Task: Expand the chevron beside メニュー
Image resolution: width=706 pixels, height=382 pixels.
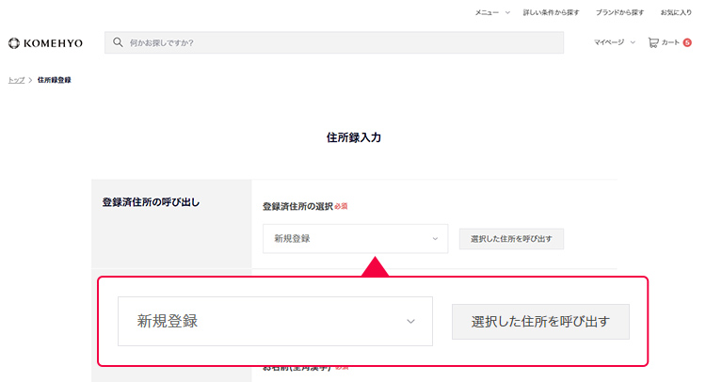Action: (x=507, y=12)
